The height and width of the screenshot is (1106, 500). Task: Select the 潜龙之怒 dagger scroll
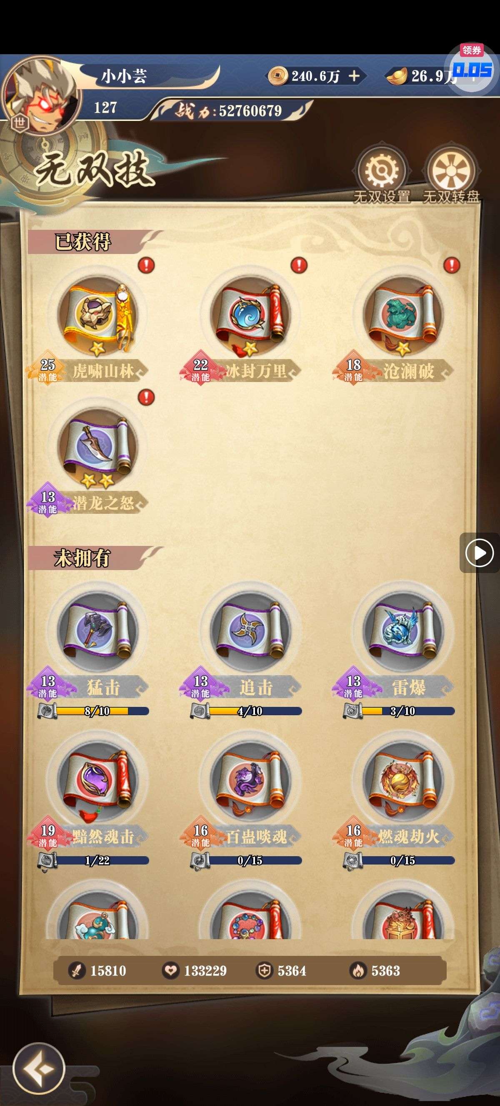click(98, 447)
